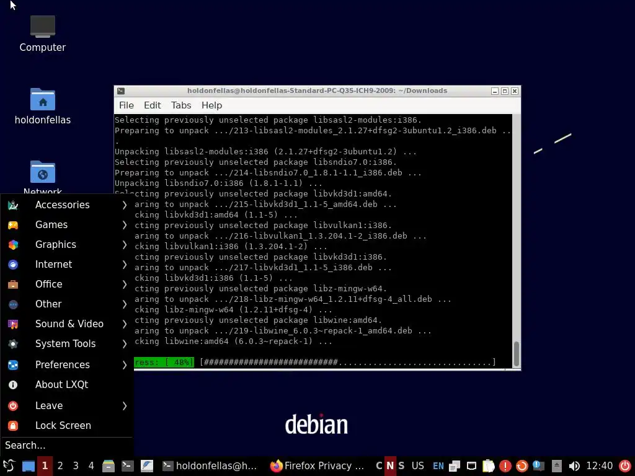Click the terminal window title bar icon
This screenshot has height=476, width=635.
point(121,91)
